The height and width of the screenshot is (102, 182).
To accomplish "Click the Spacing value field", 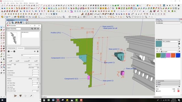I will tap(14, 65).
